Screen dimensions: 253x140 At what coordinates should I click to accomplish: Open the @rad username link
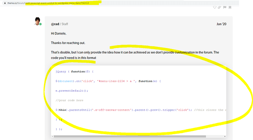tap(55, 24)
